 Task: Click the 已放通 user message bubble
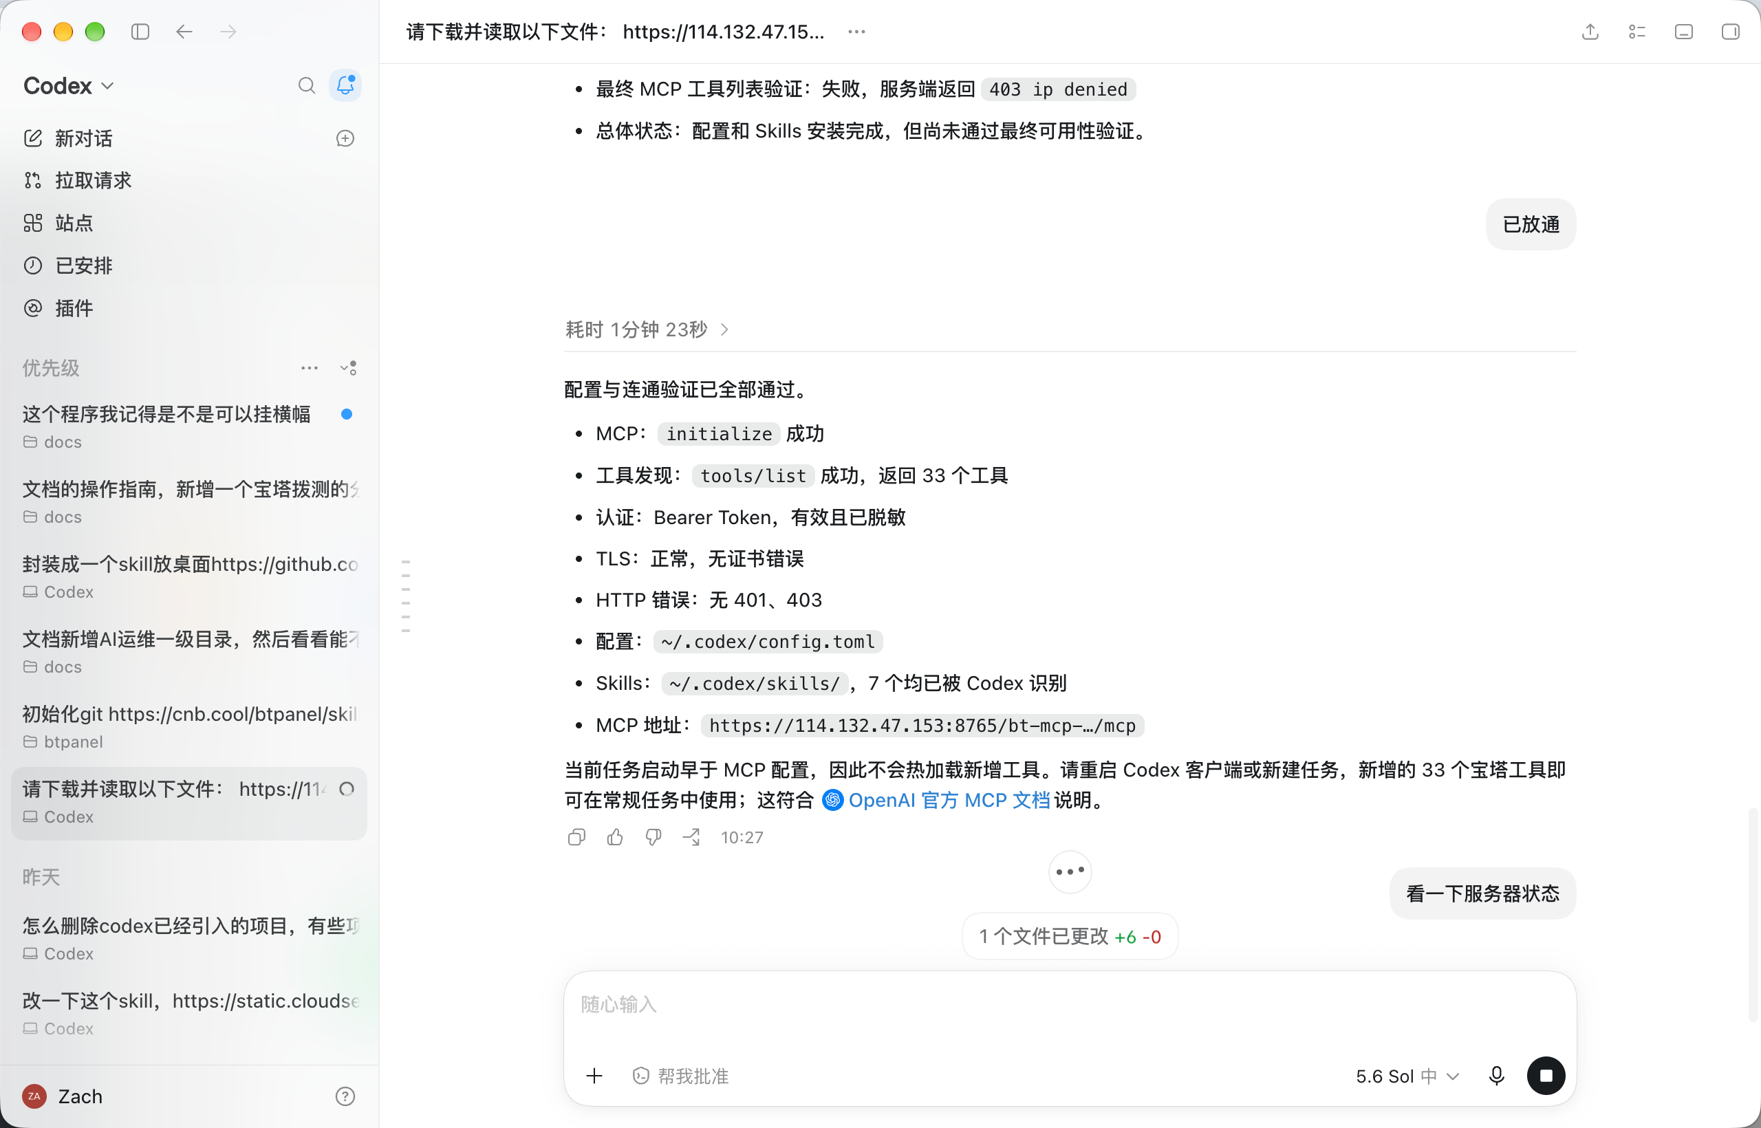(1531, 224)
